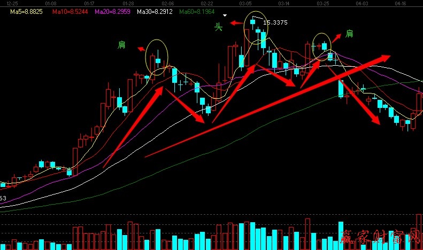Image resolution: width=423 pixels, height=250 pixels.
Task: Click the small red arrow beside 头 label
Action: pos(235,23)
